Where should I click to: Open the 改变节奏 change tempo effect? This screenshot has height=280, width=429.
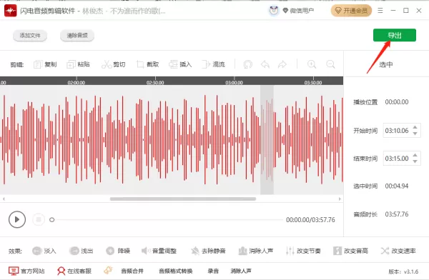tap(303, 251)
